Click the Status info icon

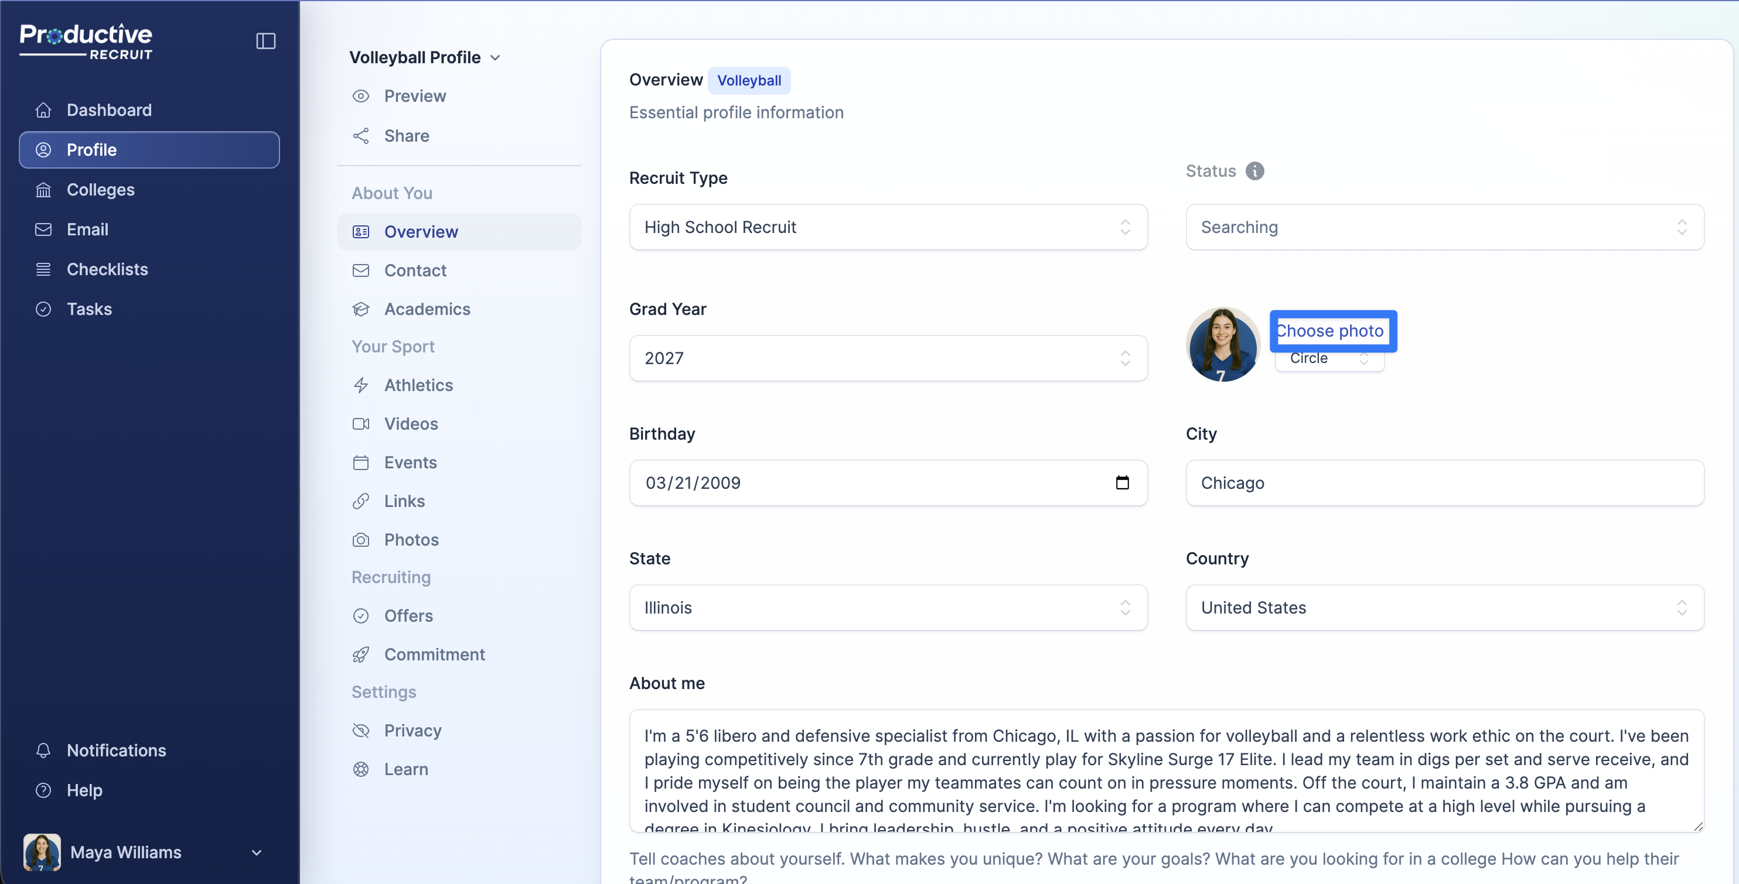coord(1254,172)
